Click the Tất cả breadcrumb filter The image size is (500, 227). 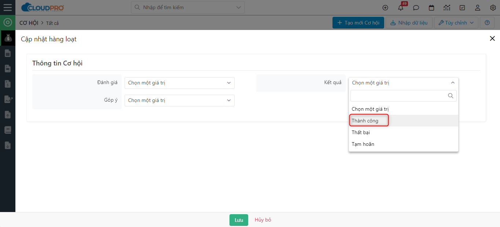tap(52, 23)
